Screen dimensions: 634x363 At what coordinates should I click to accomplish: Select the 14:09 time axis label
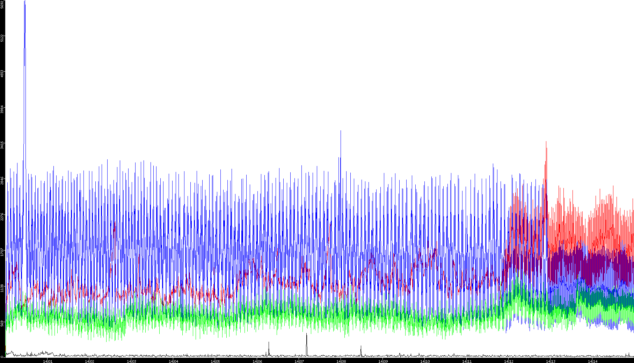[x=383, y=361]
